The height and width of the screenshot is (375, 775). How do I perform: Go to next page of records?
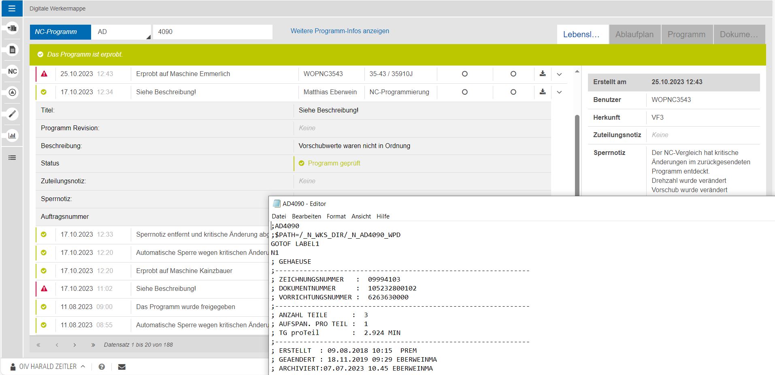tap(75, 345)
